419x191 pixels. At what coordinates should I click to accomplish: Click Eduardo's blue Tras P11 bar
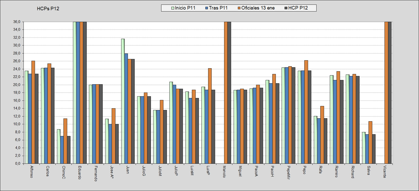pyautogui.click(x=78, y=92)
